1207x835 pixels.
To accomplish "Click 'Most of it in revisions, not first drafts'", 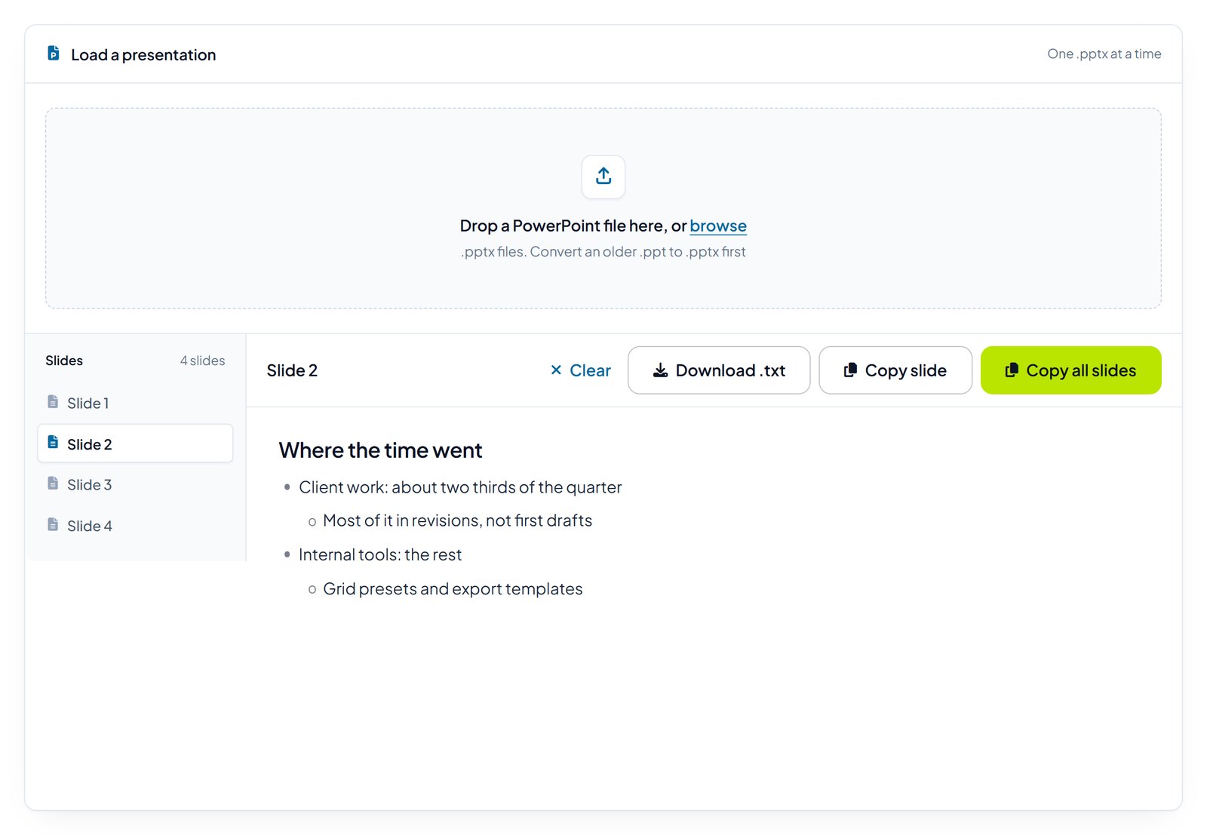I will click(x=457, y=520).
